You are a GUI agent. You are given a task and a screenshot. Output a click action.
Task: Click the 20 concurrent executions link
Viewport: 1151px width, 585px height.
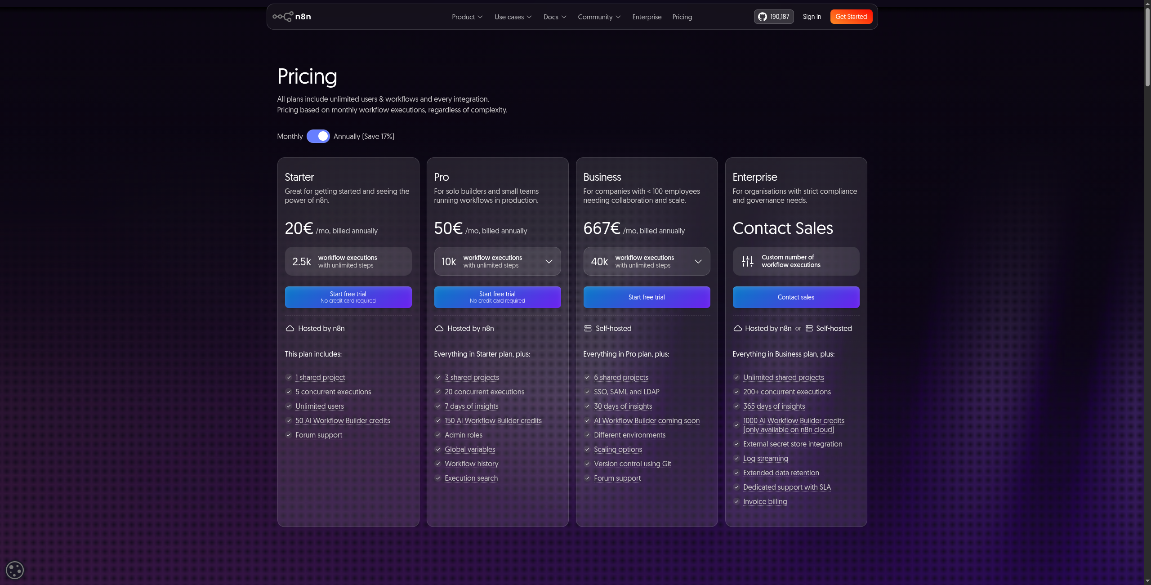(484, 392)
